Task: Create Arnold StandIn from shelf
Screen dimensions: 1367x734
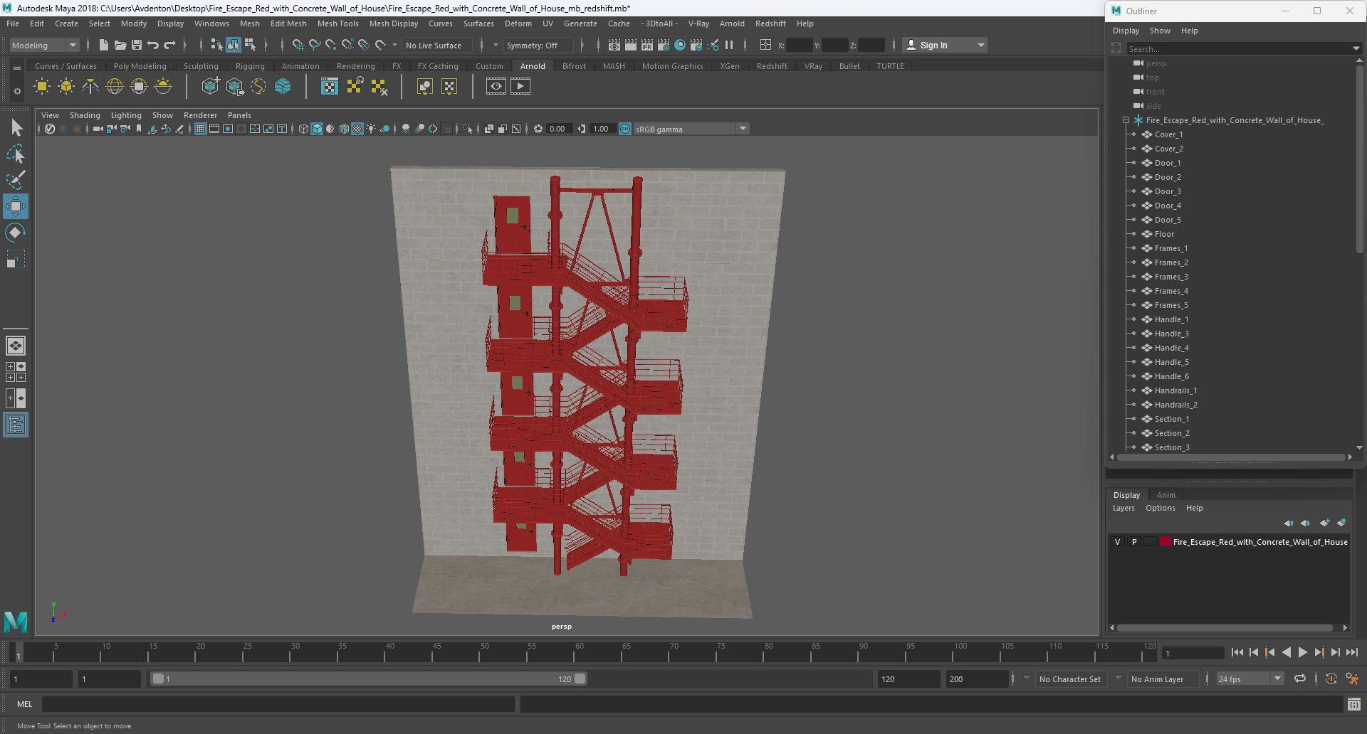Action: tap(210, 87)
